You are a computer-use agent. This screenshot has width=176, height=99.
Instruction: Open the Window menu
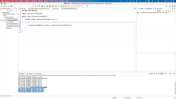tap(61, 1)
